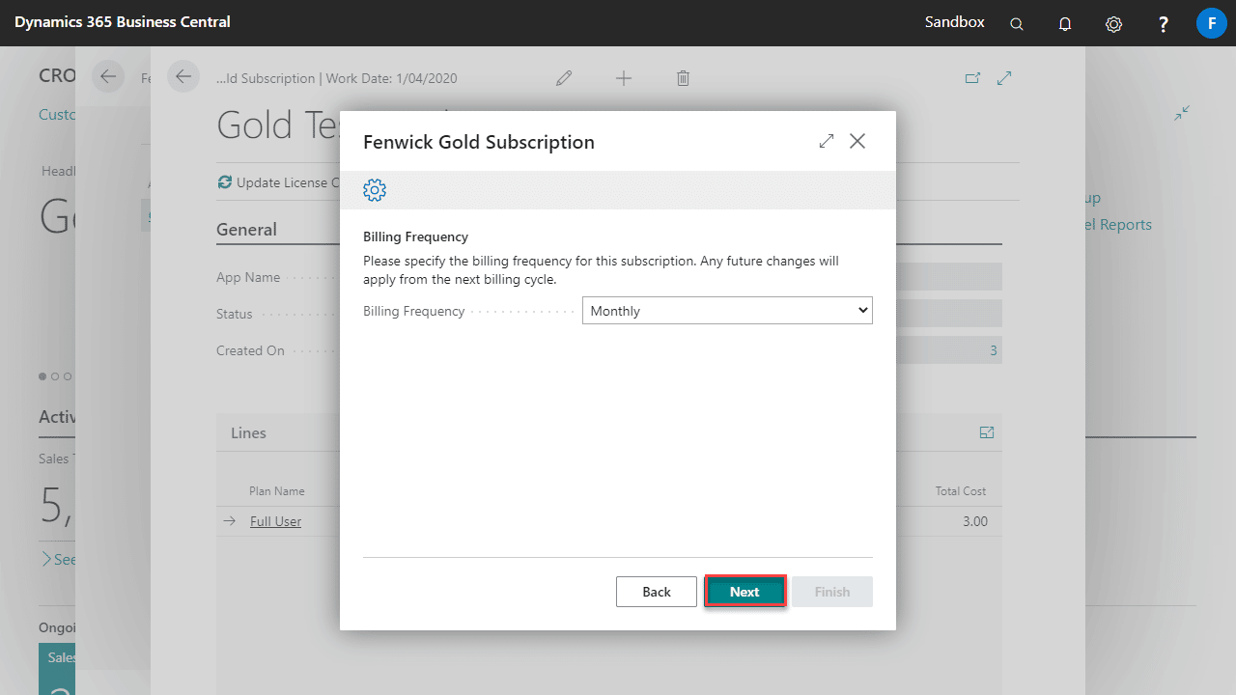Expand the subscription card page to full width
1236x695 pixels.
click(1004, 78)
